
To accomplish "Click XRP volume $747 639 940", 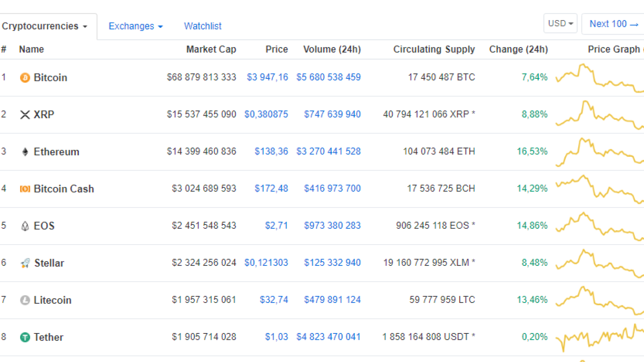I will click(x=332, y=114).
